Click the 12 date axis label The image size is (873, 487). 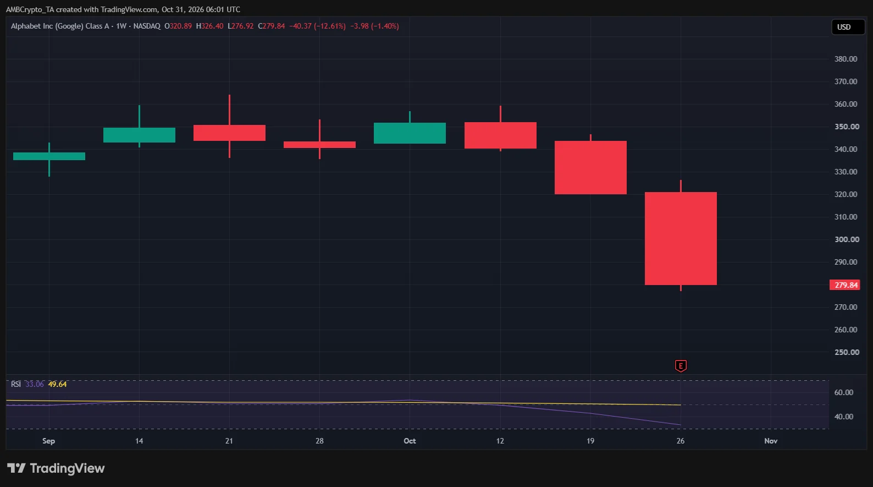pos(500,441)
